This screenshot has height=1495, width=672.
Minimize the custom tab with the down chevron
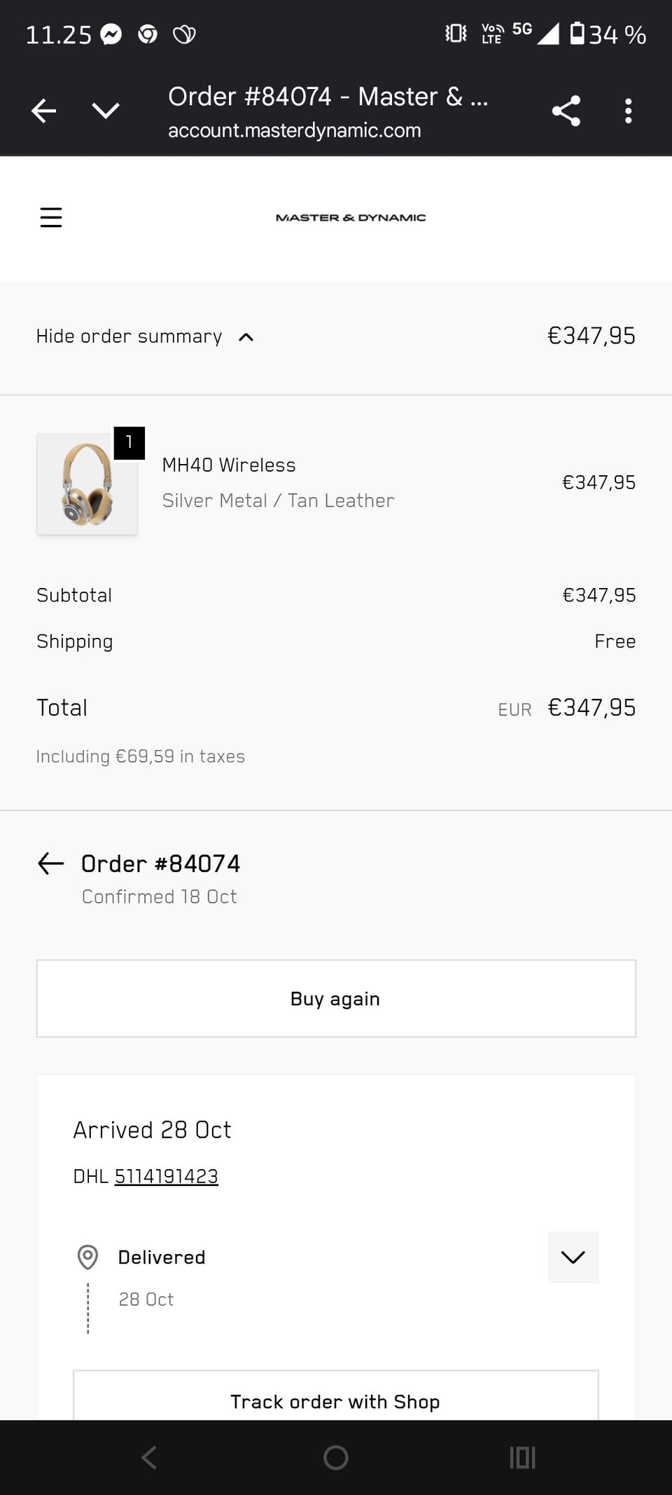point(106,111)
